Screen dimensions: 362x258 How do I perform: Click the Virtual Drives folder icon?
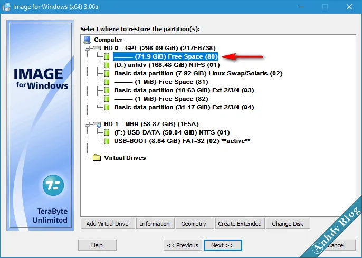97,158
